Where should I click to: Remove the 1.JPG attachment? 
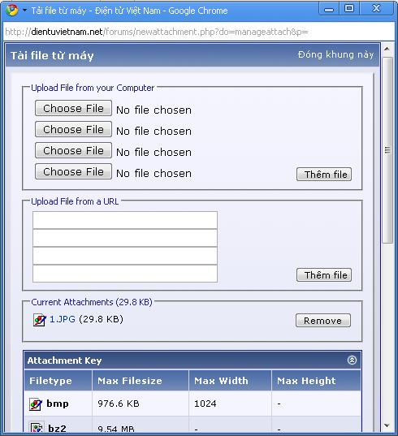(323, 321)
